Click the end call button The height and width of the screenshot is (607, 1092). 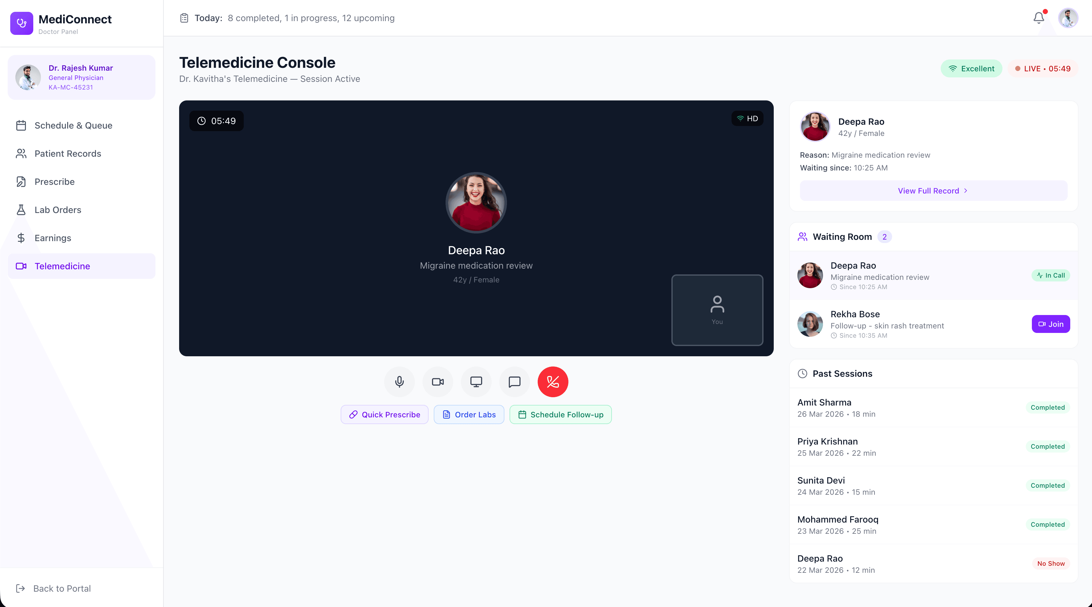click(x=552, y=382)
